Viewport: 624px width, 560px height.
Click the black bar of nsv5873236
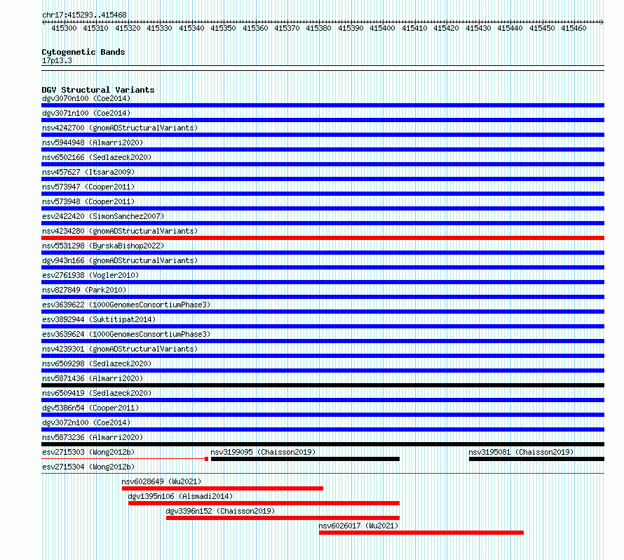(323, 444)
